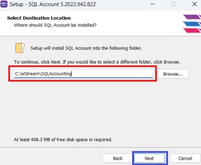Click 'Where should SQL Account be installed?' text
This screenshot has width=201, height=165.
(x=55, y=25)
